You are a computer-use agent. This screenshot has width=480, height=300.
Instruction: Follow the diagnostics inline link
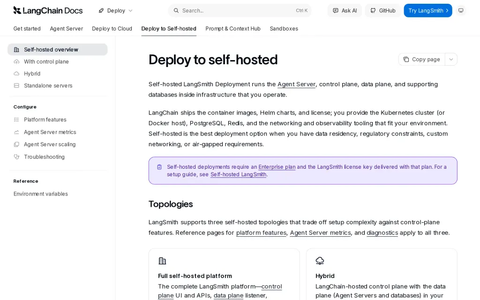point(382,232)
